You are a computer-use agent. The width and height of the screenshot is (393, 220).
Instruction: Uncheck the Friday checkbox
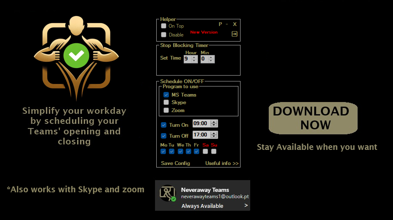point(196,151)
